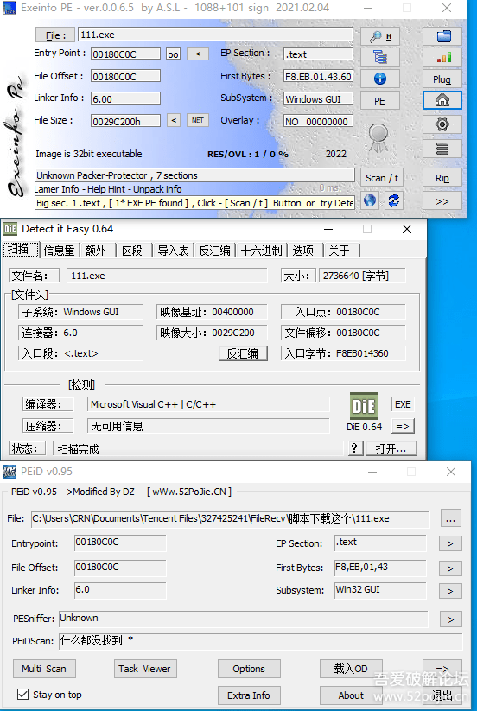Click the About button in PEiD
The image size is (477, 711).
[351, 695]
